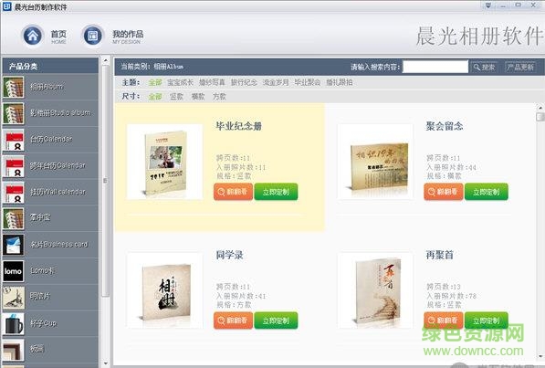Select the 影楼册 Studio album category icon
Viewport: 545px width, 368px height.
(x=14, y=113)
